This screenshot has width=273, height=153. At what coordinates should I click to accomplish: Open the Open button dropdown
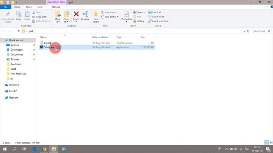pyautogui.click(x=144, y=12)
